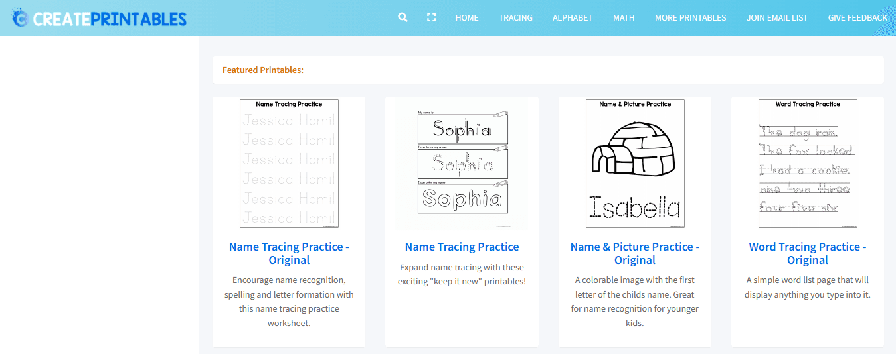
Task: Open Word Tracing Practice - Original link
Action: click(808, 253)
